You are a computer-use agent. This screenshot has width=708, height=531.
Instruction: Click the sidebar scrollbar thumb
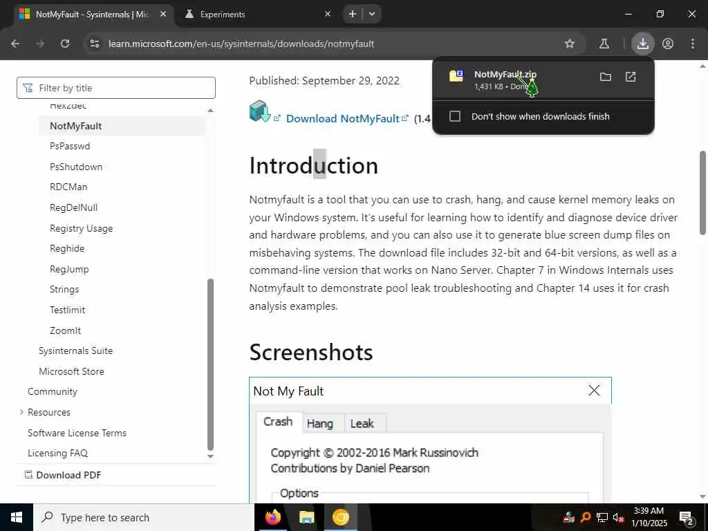point(210,365)
